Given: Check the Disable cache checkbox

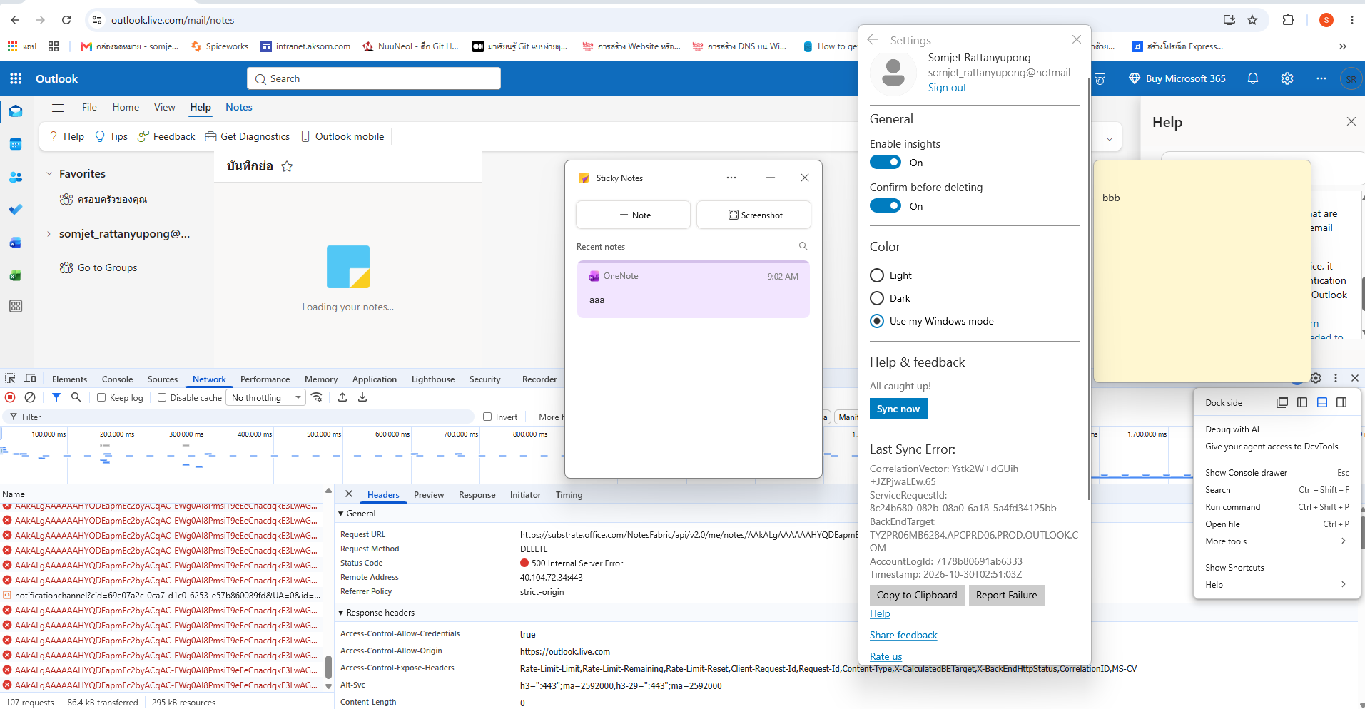Looking at the screenshot, I should click(162, 397).
